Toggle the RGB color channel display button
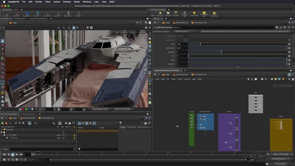 tap(20, 109)
